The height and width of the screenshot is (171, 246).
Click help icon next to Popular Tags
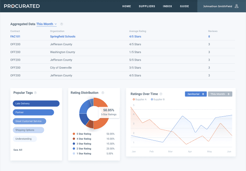click(x=36, y=93)
